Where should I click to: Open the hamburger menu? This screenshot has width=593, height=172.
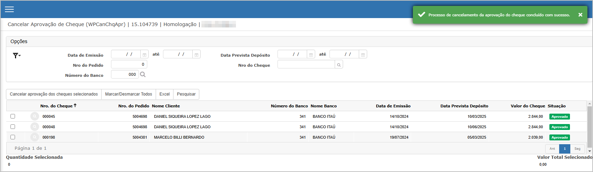(9, 9)
